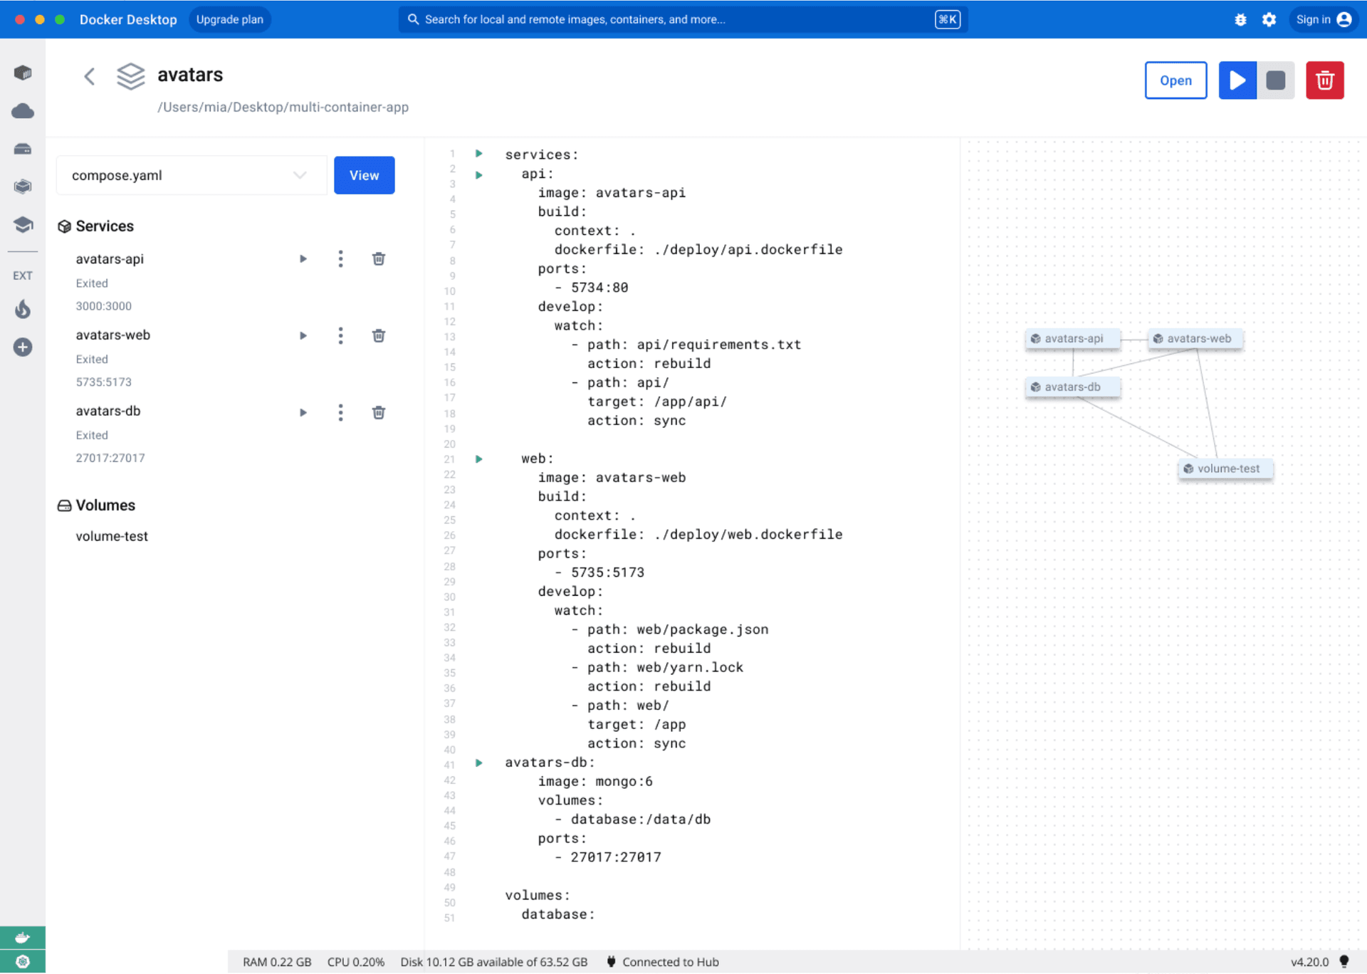This screenshot has height=974, width=1367.
Task: Delete the avatars-web service with trash icon
Action: (x=378, y=335)
